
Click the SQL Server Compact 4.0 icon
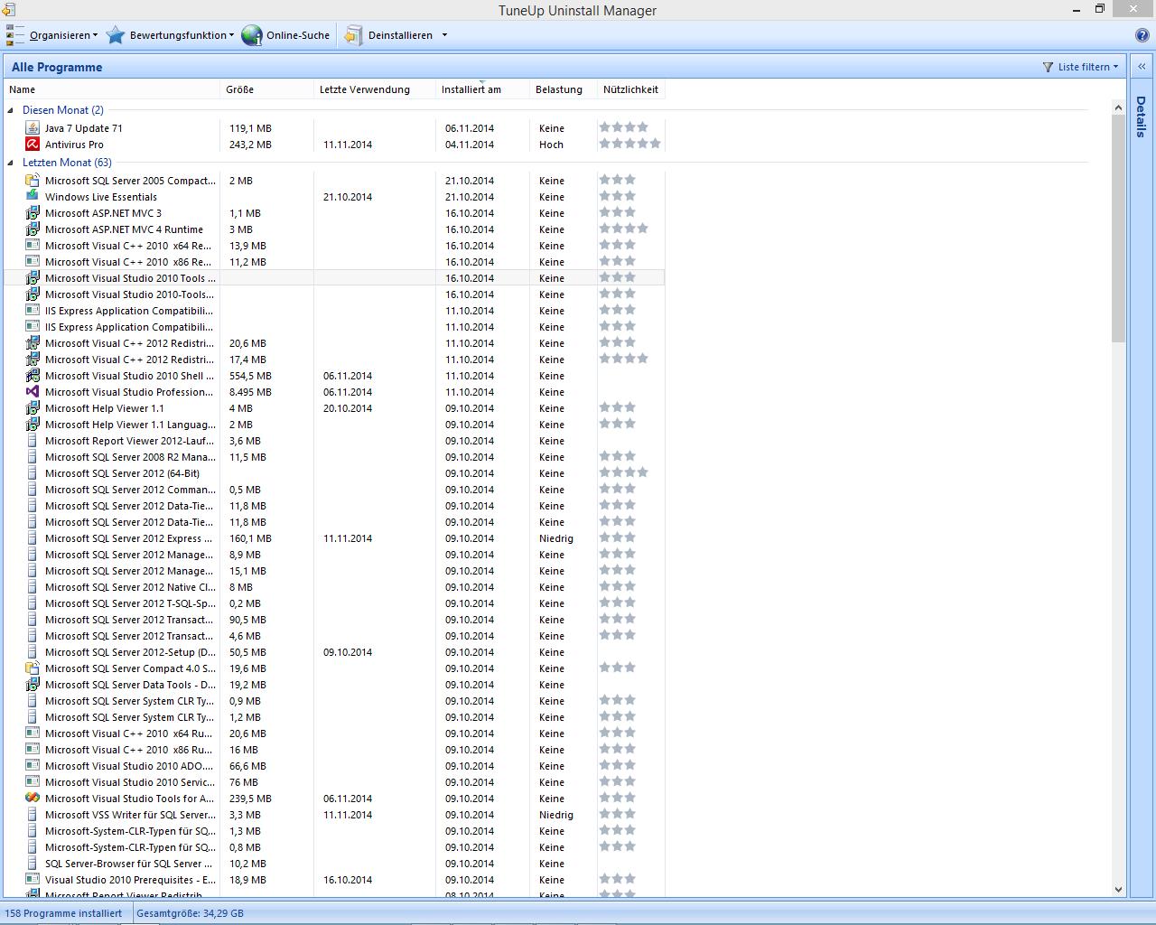tap(33, 668)
